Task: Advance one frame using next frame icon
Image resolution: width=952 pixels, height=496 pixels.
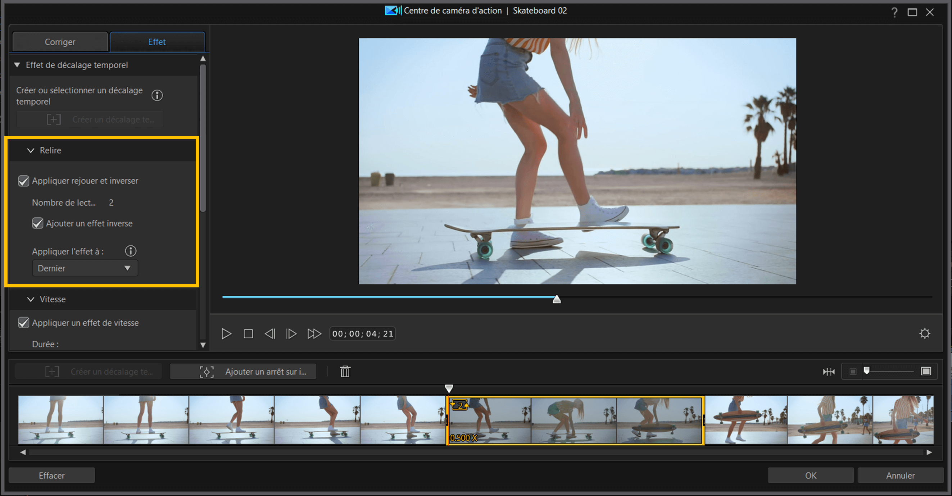Action: [x=291, y=333]
